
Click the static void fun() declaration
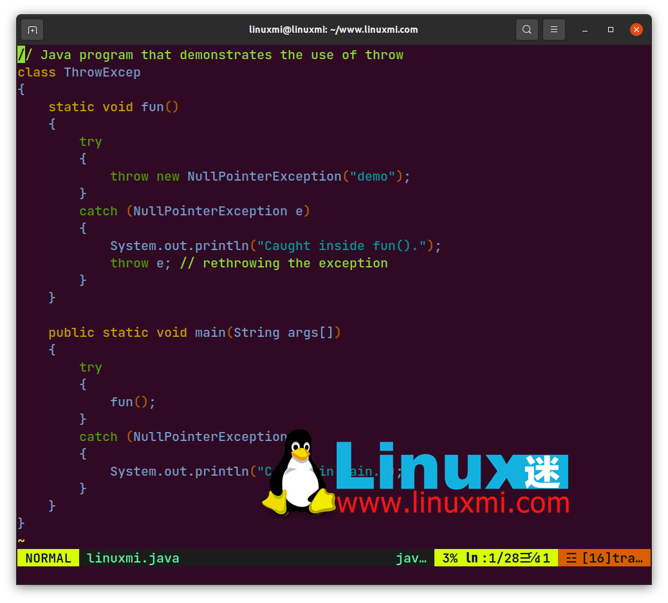pyautogui.click(x=113, y=107)
